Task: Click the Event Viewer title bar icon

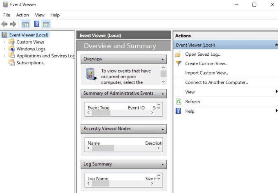Action: [5, 5]
